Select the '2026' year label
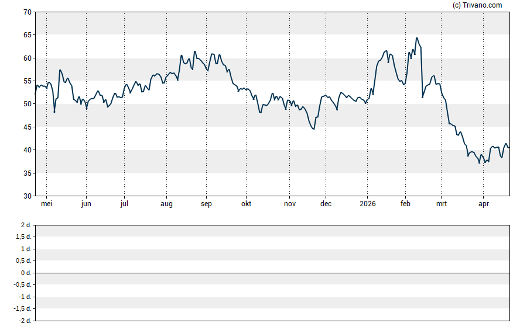The width and height of the screenshot is (520, 330). (367, 204)
